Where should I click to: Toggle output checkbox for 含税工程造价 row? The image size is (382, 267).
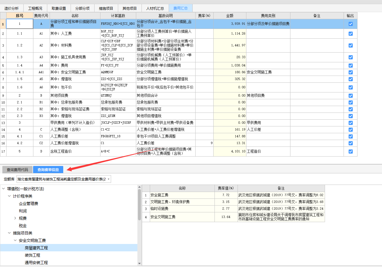tap(350, 152)
